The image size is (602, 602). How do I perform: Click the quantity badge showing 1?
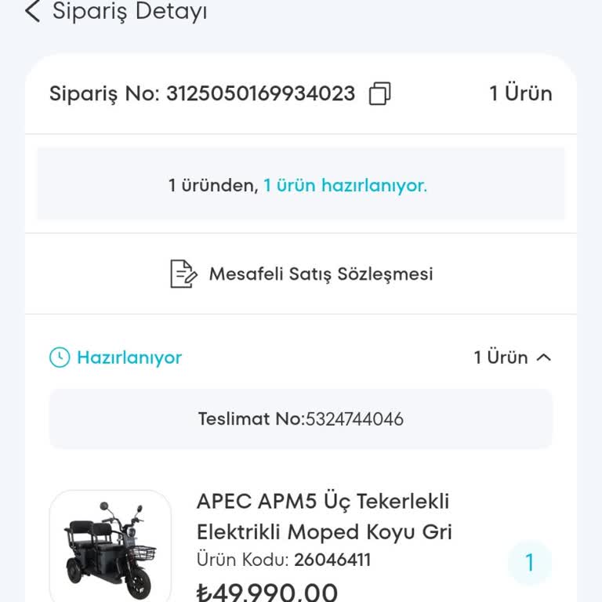pyautogui.click(x=529, y=563)
